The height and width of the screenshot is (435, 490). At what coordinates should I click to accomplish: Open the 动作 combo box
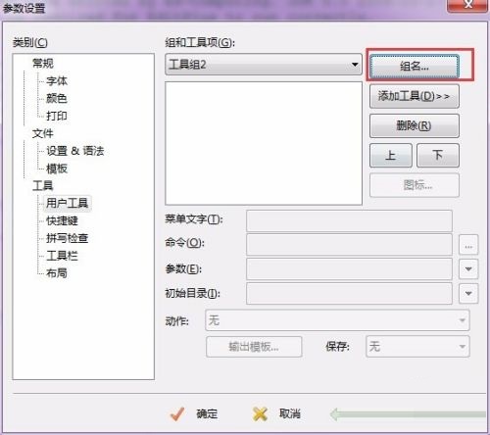[x=337, y=320]
